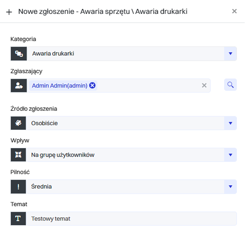Screen dimensions: 245x232
Task: Select the Awaria drukarki category box
Action: (125, 54)
